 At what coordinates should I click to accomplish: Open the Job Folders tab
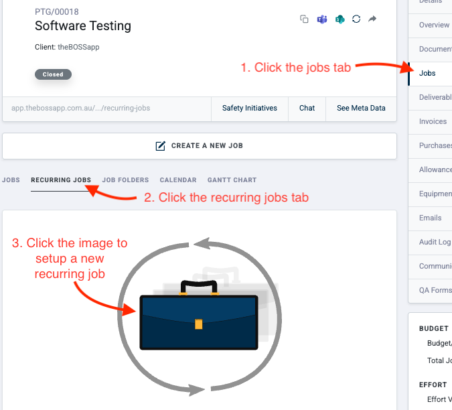pyautogui.click(x=125, y=180)
